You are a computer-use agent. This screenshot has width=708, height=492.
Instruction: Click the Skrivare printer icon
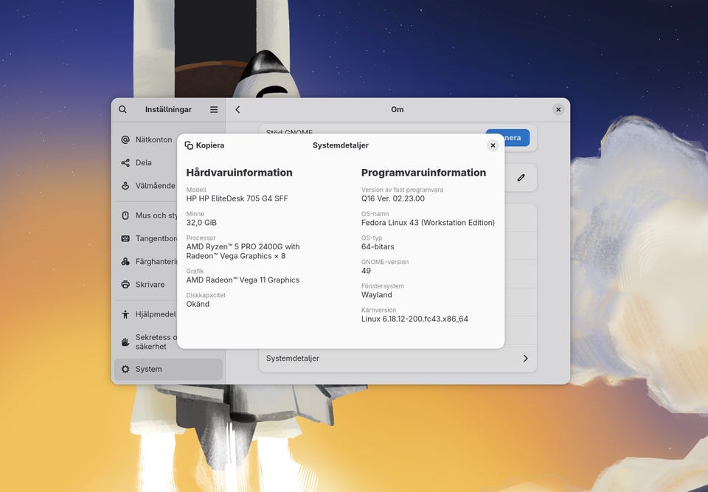tap(125, 285)
